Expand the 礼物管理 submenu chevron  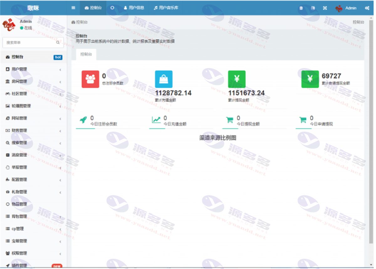click(60, 192)
